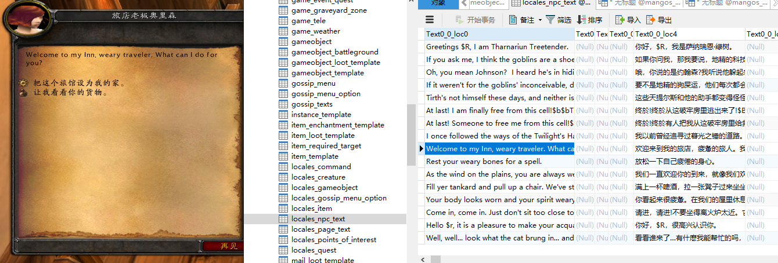
Task: Select cell 'Greetings $R, I am Tharnariun Treetender.'
Action: click(x=499, y=46)
